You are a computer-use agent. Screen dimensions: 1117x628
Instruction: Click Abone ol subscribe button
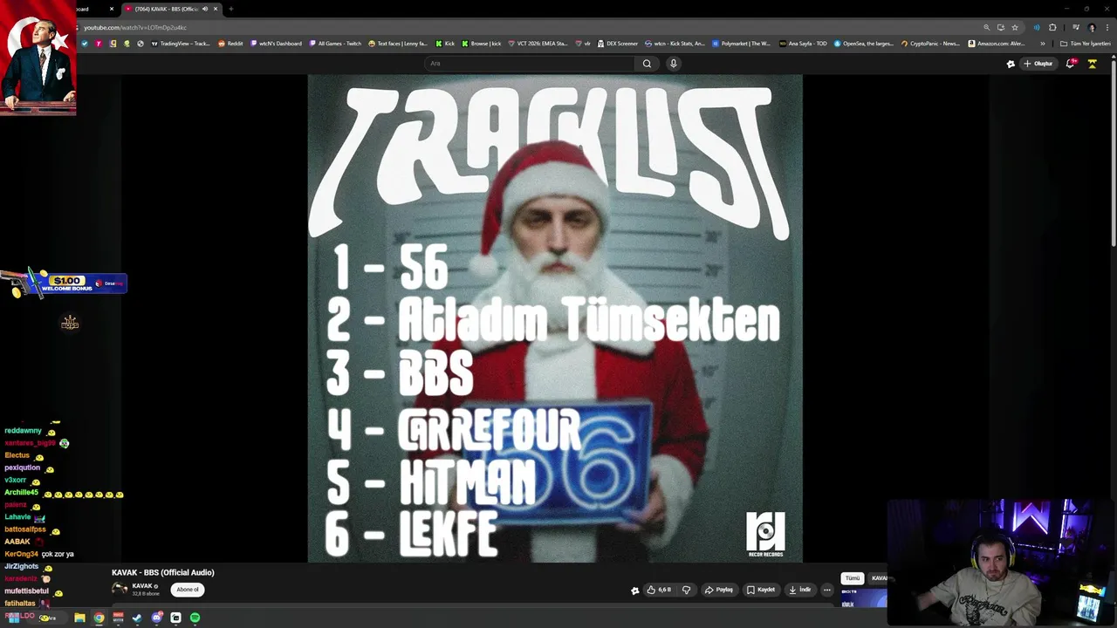point(188,590)
